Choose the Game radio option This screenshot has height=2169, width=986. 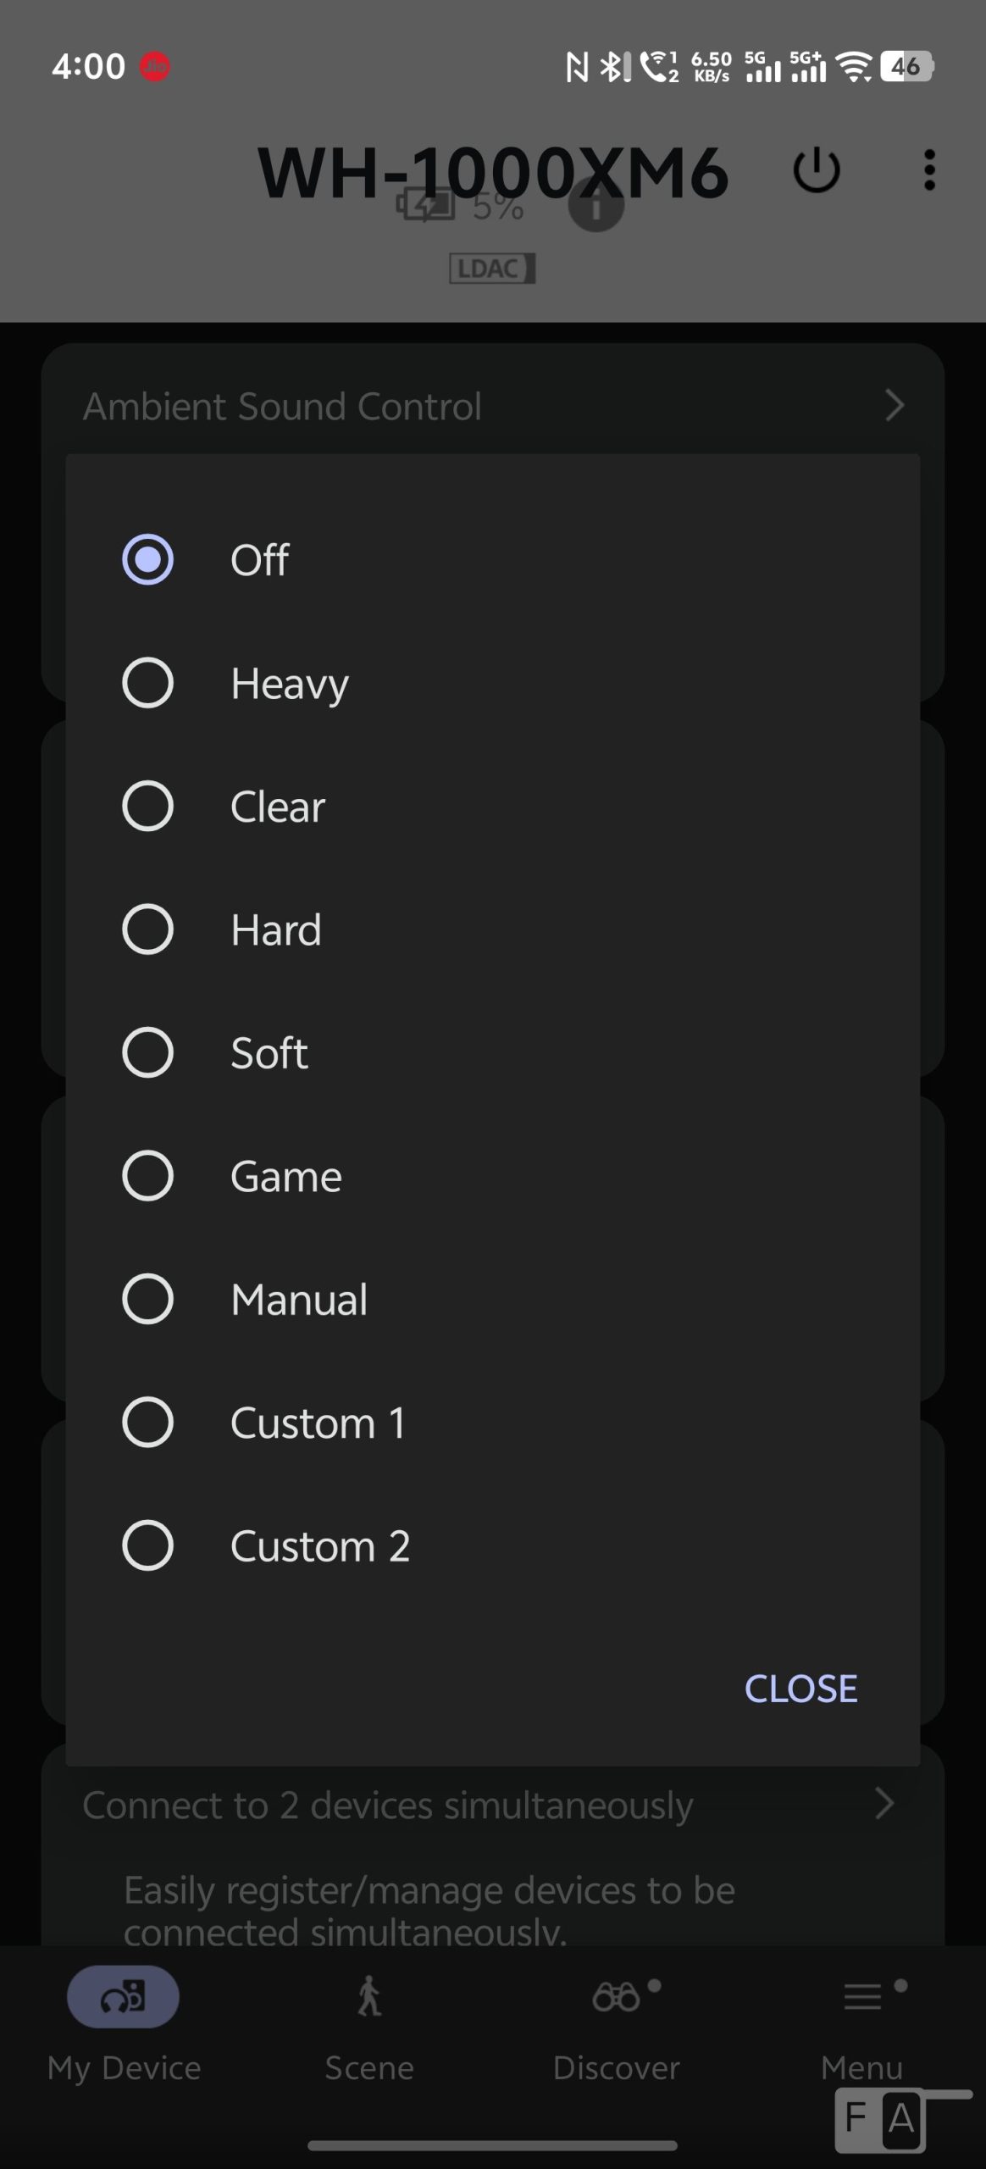(148, 1176)
